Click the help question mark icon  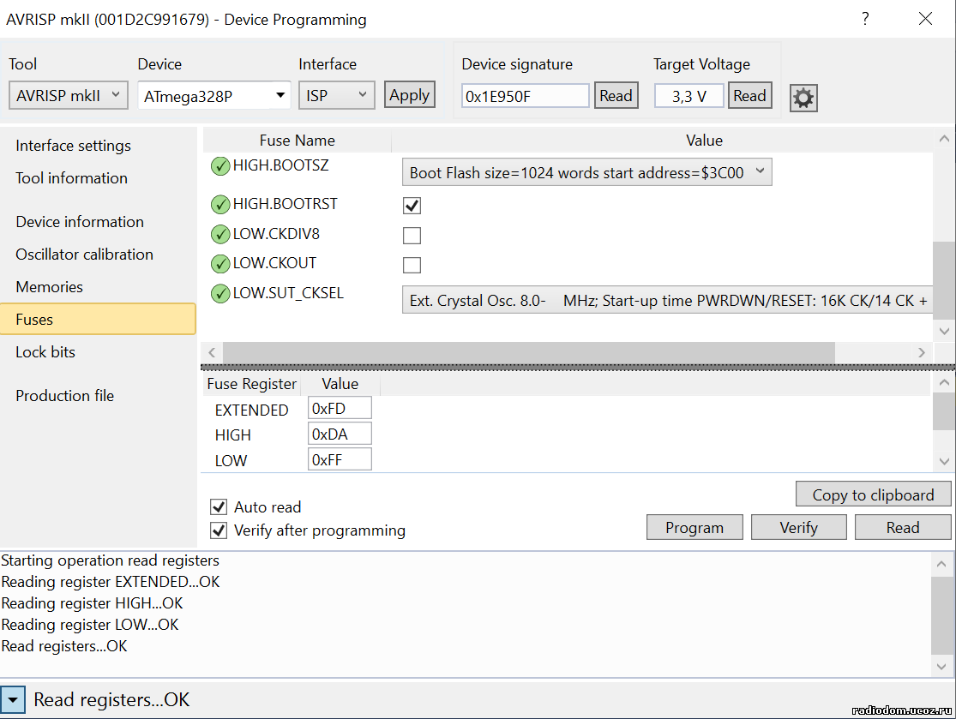click(x=865, y=19)
